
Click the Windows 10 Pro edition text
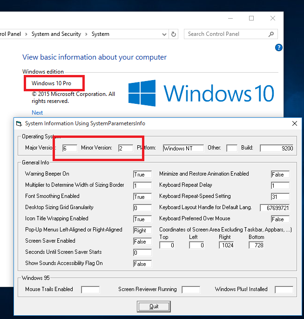(x=52, y=83)
